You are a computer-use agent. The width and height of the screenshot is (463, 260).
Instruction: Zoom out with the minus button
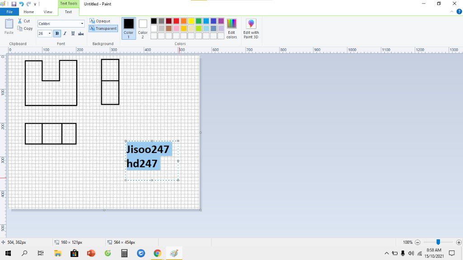[x=417, y=242]
